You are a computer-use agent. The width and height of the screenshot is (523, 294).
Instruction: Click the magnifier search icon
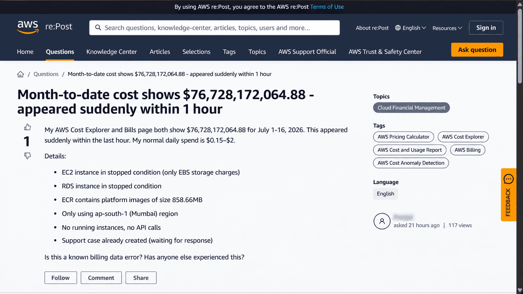[x=98, y=28]
